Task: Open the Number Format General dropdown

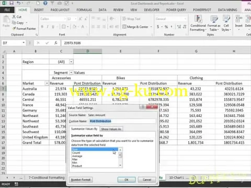Action: [185, 19]
